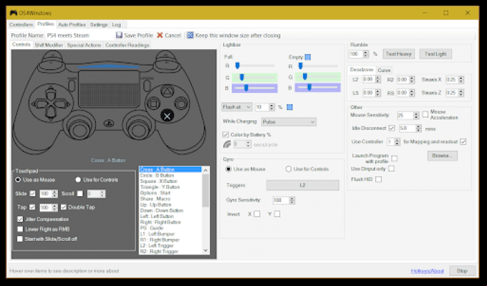487x286 pixels.
Task: Toggle Color by Battery % checkbox
Action: point(225,134)
